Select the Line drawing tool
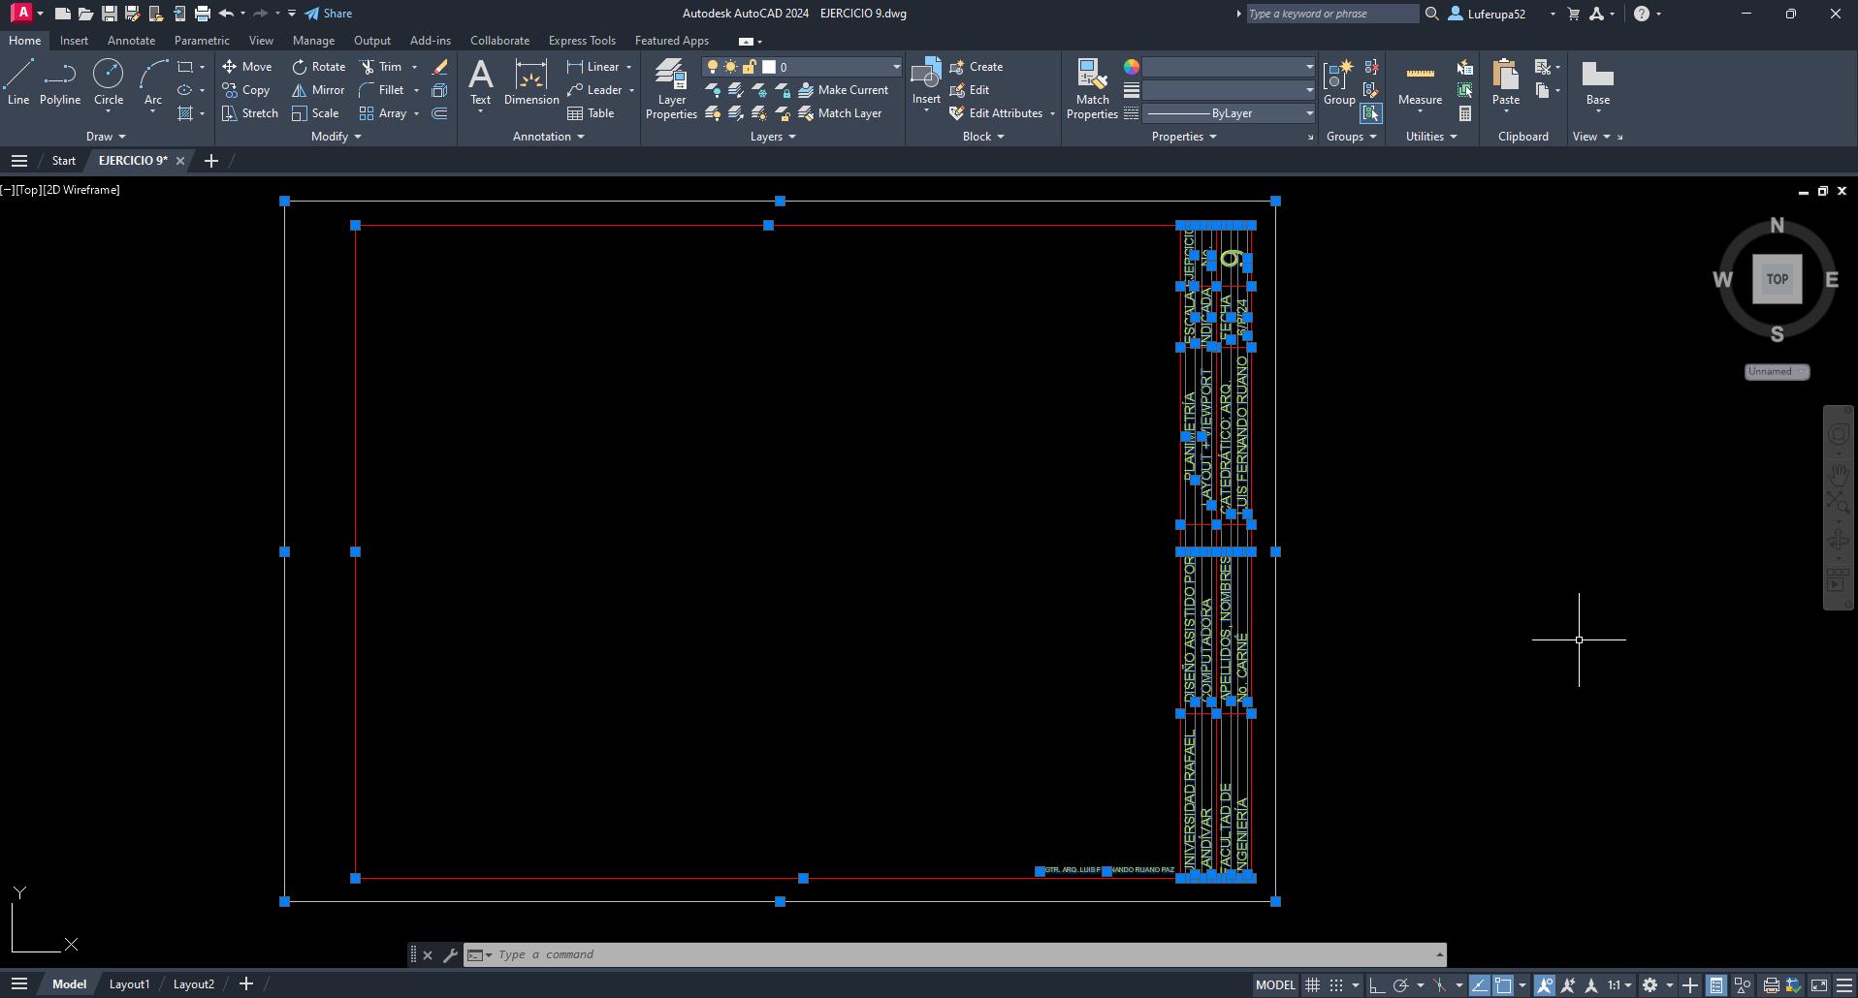Viewport: 1858px width, 998px height. pos(18,82)
